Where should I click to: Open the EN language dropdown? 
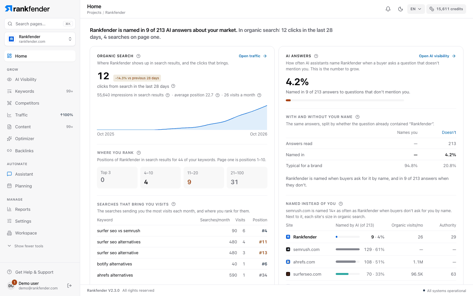(x=416, y=9)
